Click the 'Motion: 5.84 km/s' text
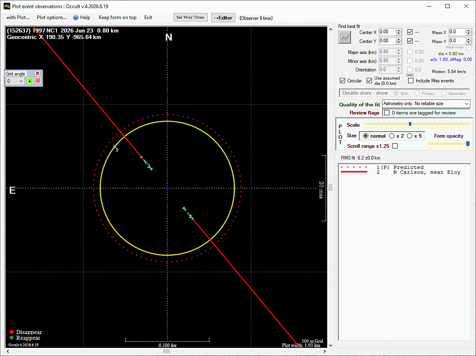The height and width of the screenshot is (356, 476). click(449, 71)
